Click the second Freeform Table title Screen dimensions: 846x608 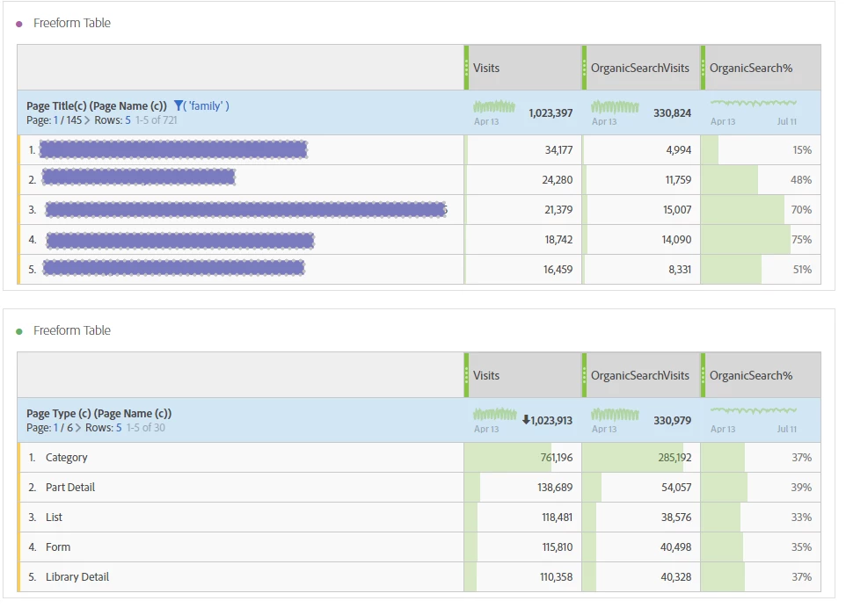(x=72, y=330)
